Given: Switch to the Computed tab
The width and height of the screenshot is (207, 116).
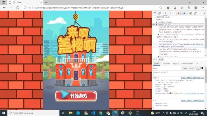Looking at the screenshot, I should pos(166,63).
